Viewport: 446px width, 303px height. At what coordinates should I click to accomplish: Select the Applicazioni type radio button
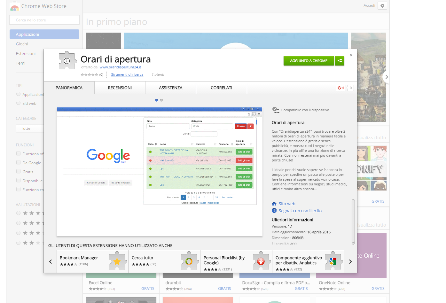coord(18,94)
